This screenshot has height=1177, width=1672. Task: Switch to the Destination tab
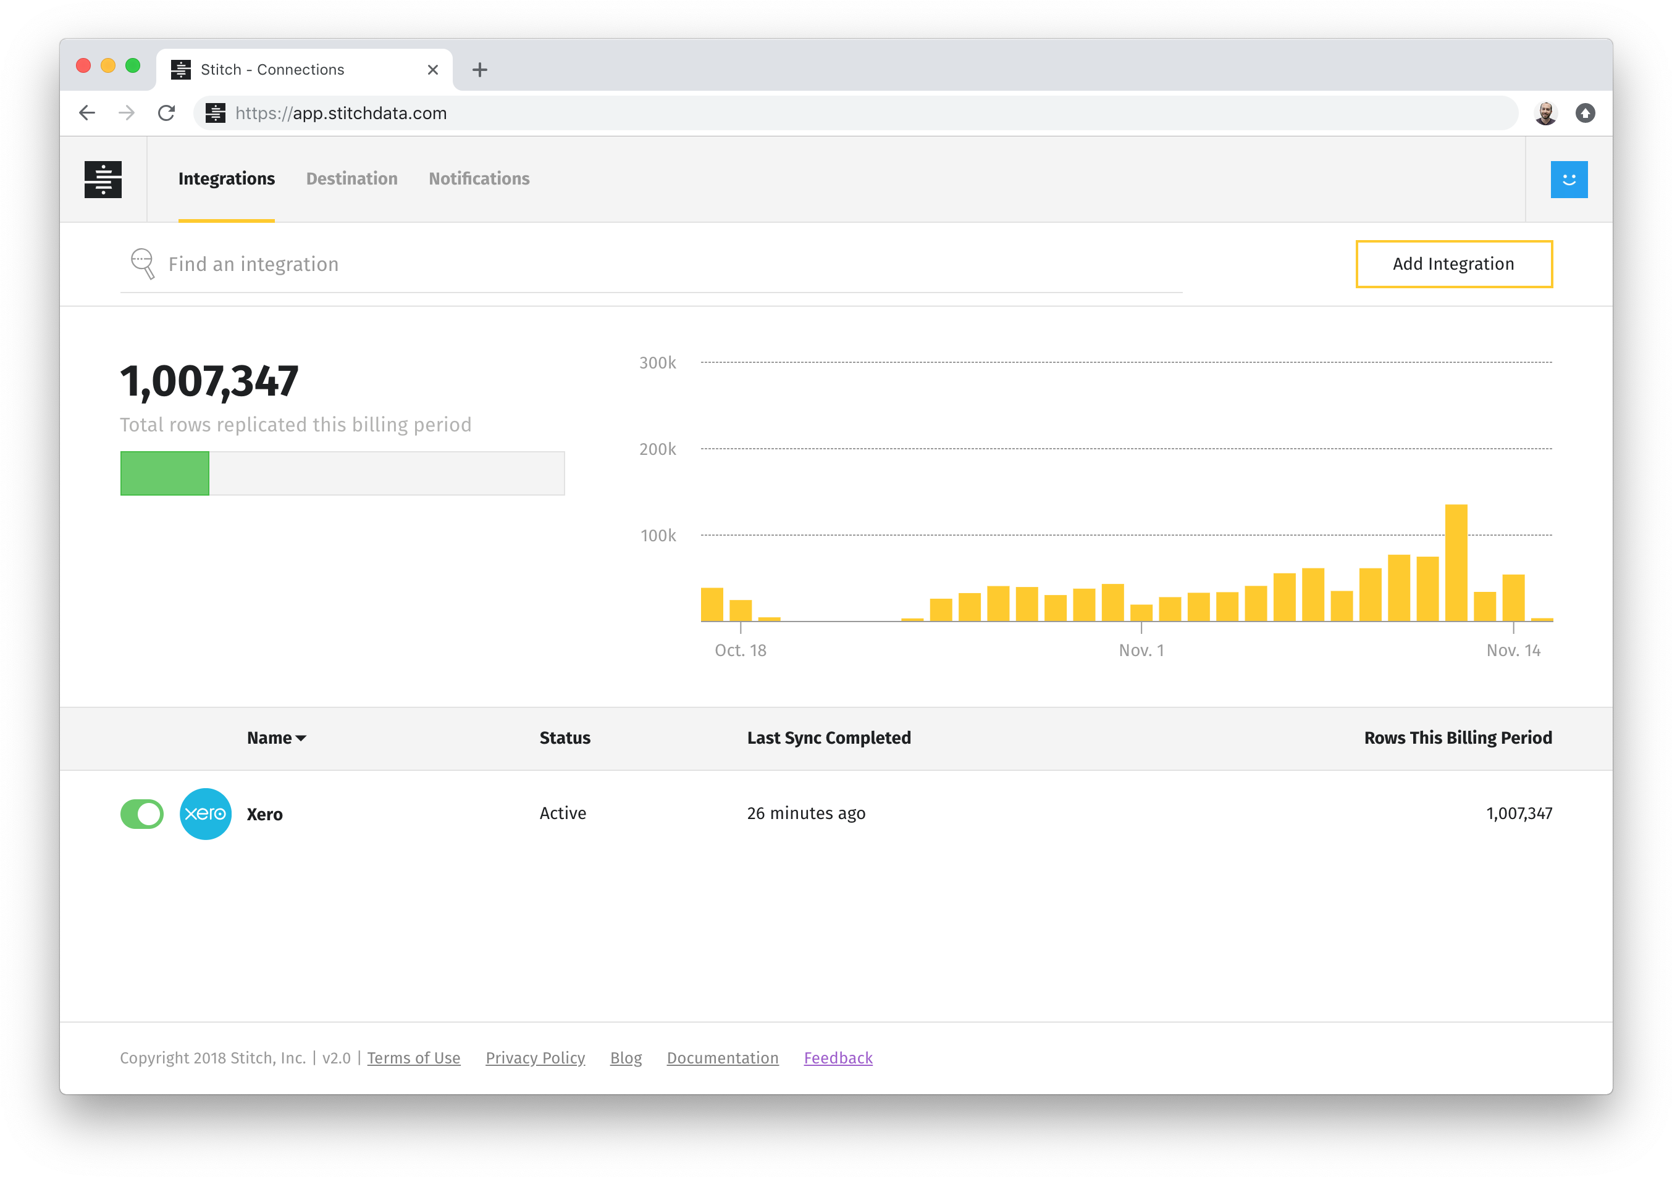pyautogui.click(x=351, y=179)
